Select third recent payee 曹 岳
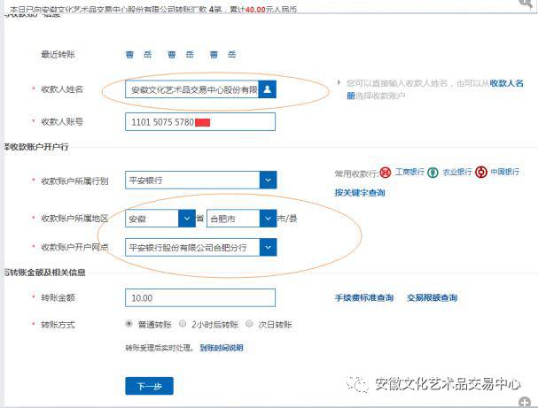Viewport: 538px width, 408px height. coord(222,55)
